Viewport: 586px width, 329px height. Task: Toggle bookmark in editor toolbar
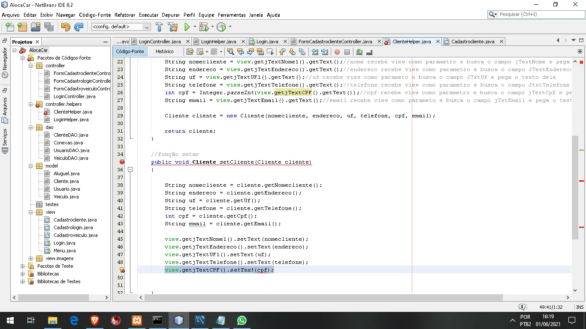click(303, 52)
